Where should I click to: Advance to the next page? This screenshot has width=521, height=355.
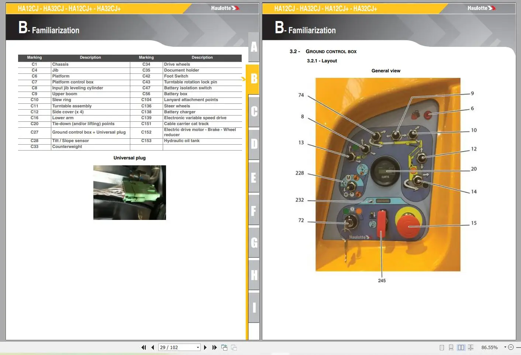click(205, 347)
